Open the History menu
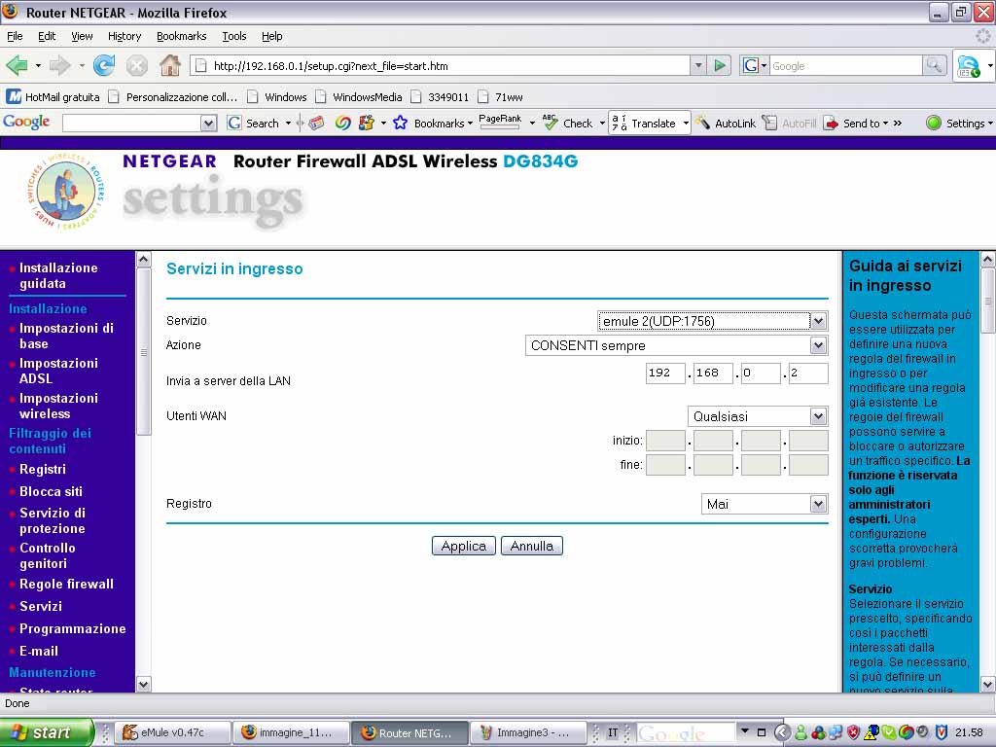 click(124, 36)
